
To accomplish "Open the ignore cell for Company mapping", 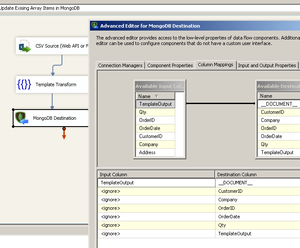I will tap(157, 200).
